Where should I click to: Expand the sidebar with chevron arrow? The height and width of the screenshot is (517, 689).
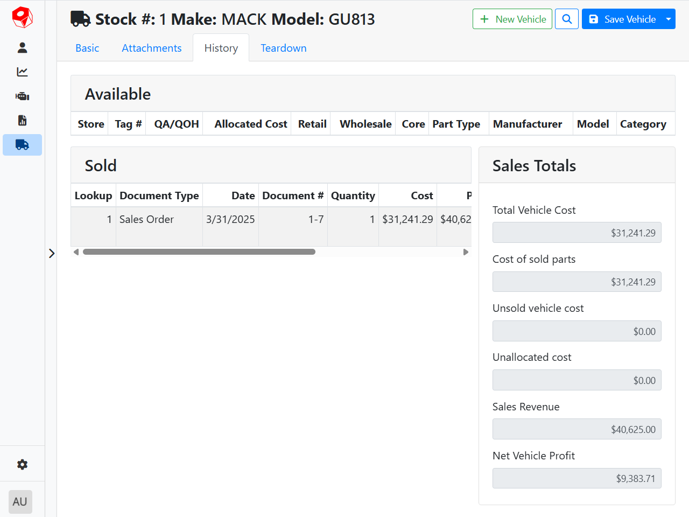[x=52, y=253]
